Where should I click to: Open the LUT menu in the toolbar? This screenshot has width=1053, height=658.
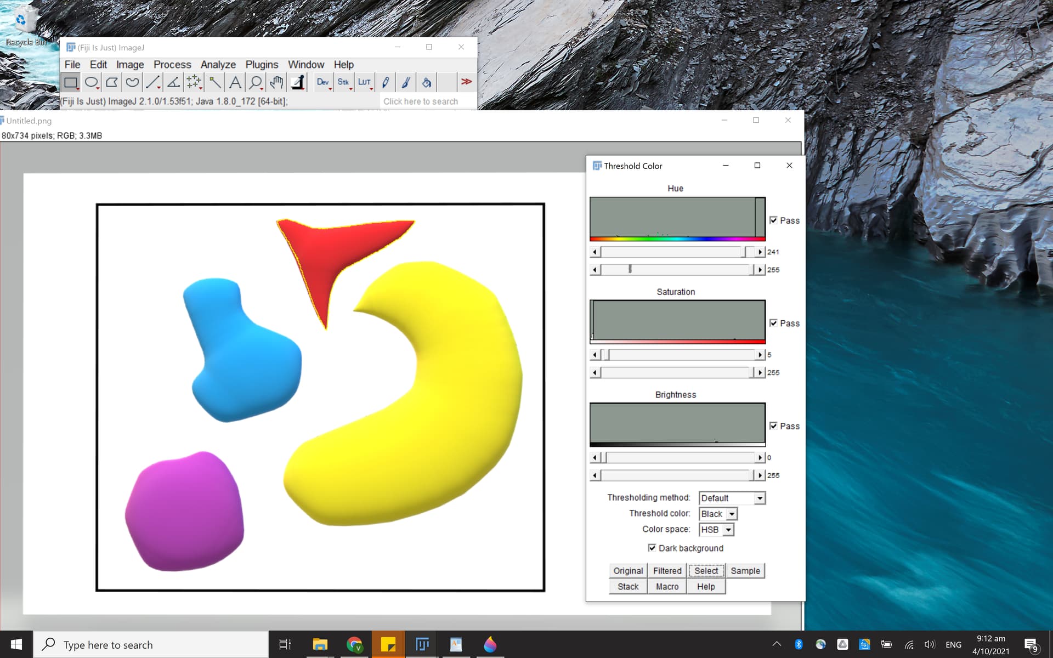(x=364, y=82)
